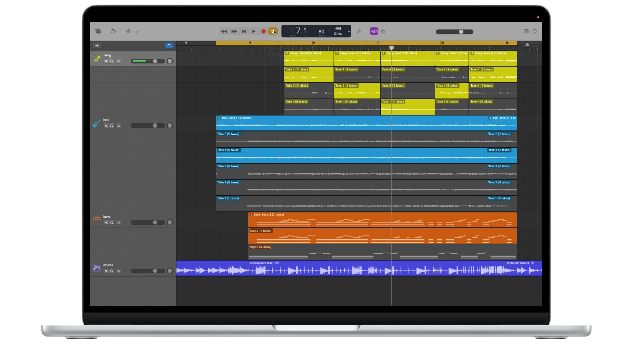Image resolution: width=633 pixels, height=343 pixels.
Task: Open take menu on keys.2 region
Action: point(251,215)
